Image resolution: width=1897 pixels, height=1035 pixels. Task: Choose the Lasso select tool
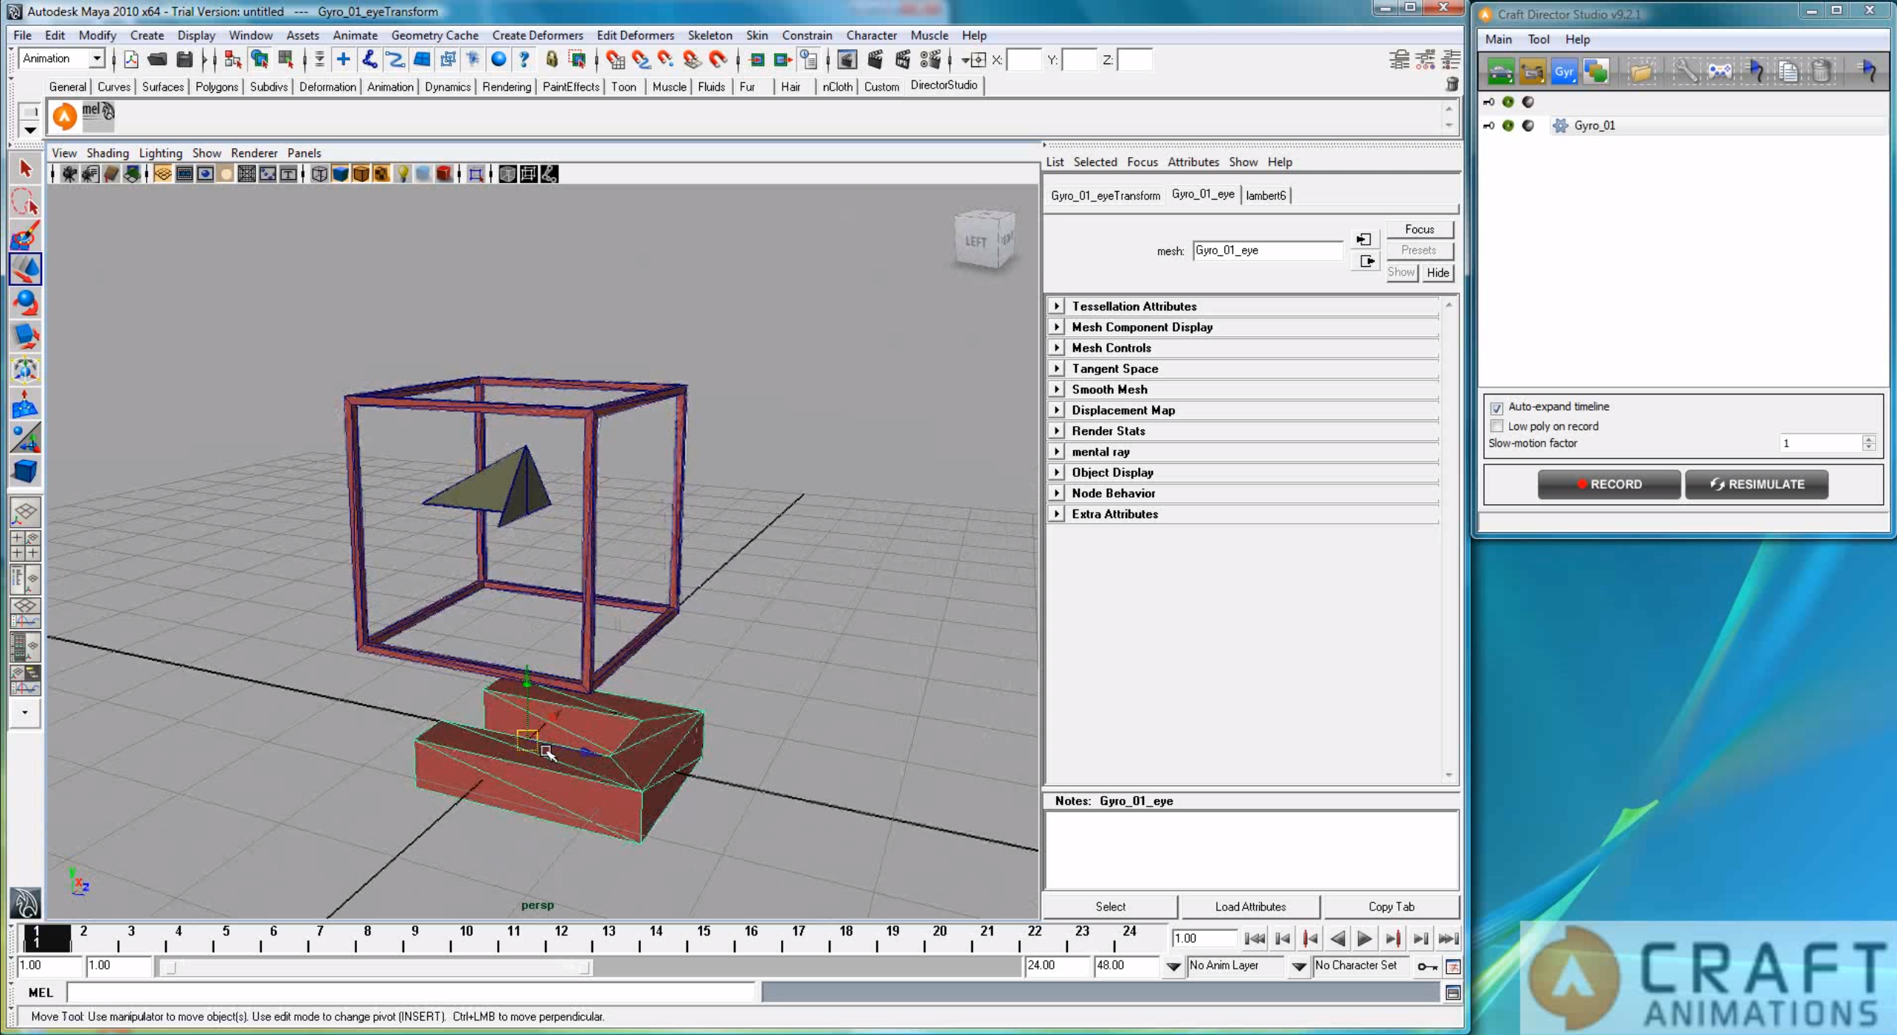pyautogui.click(x=25, y=202)
